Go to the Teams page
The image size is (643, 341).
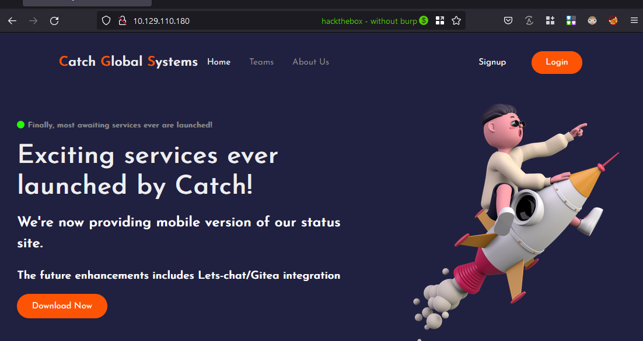pos(261,62)
